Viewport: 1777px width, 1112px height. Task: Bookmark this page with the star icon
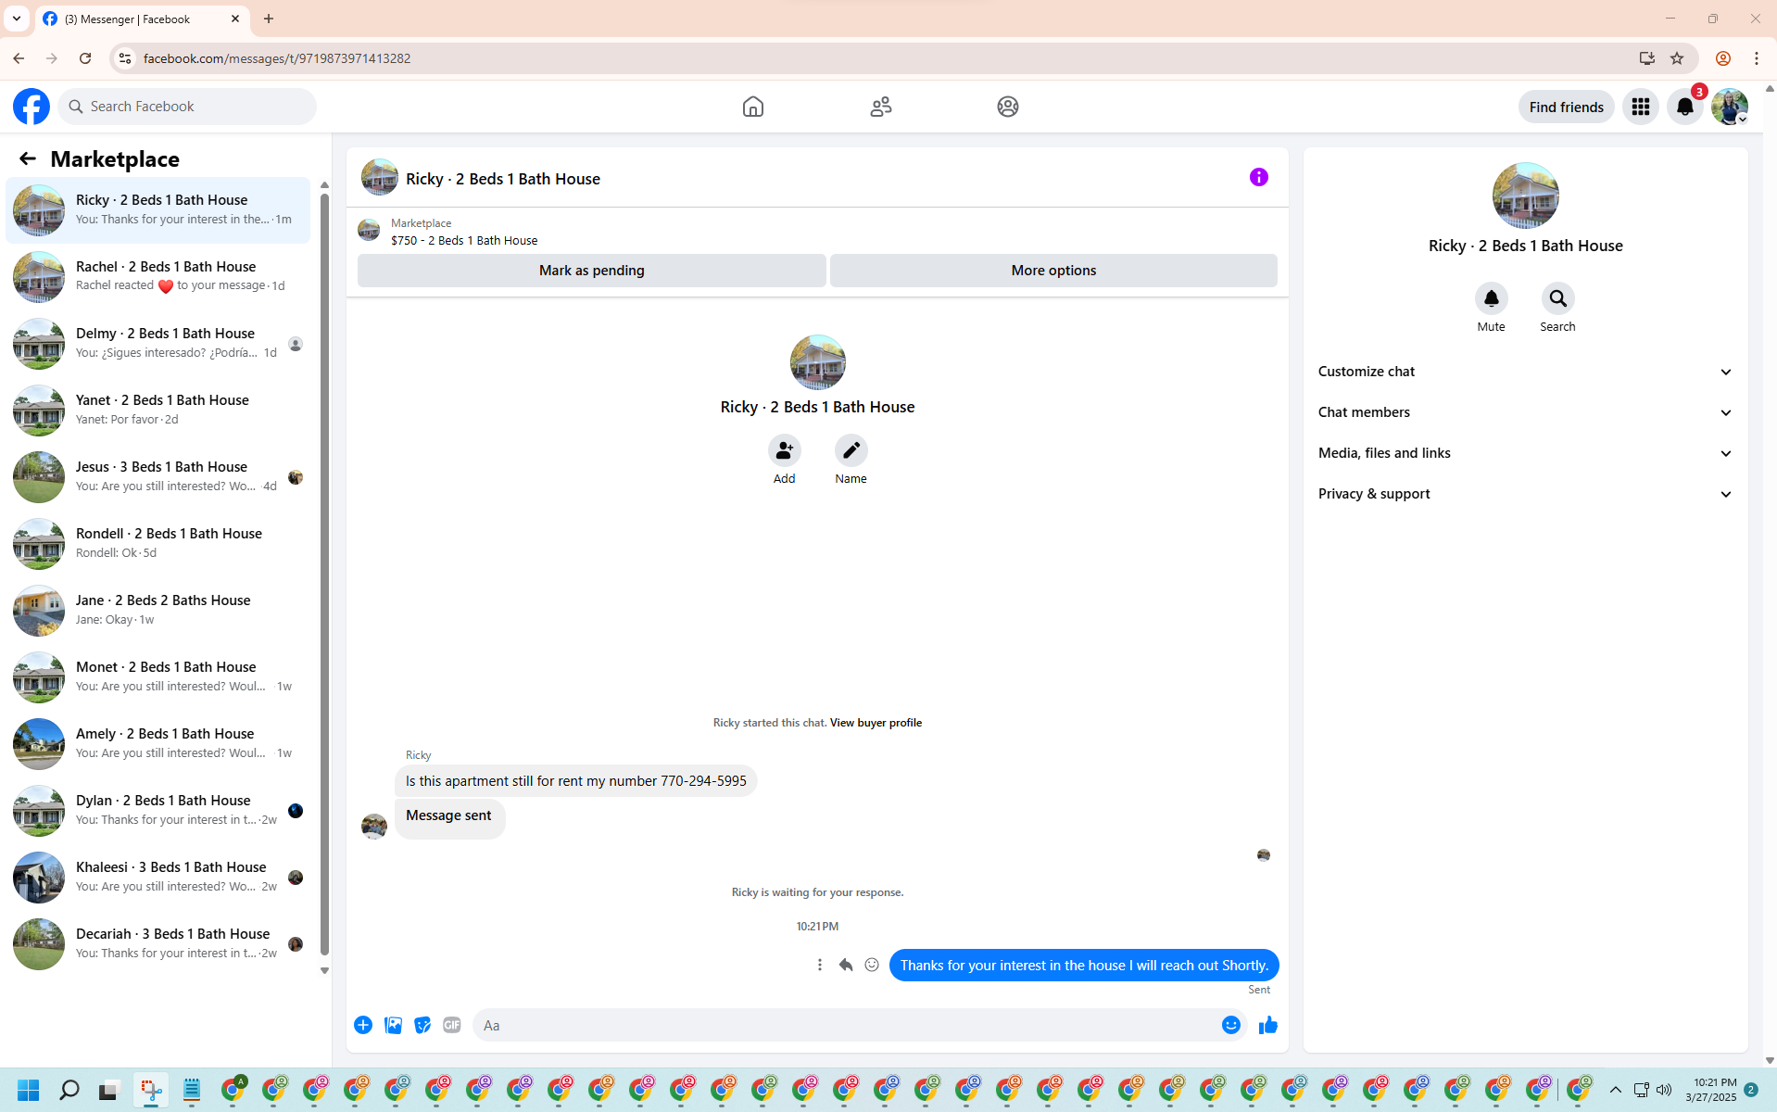pos(1677,58)
